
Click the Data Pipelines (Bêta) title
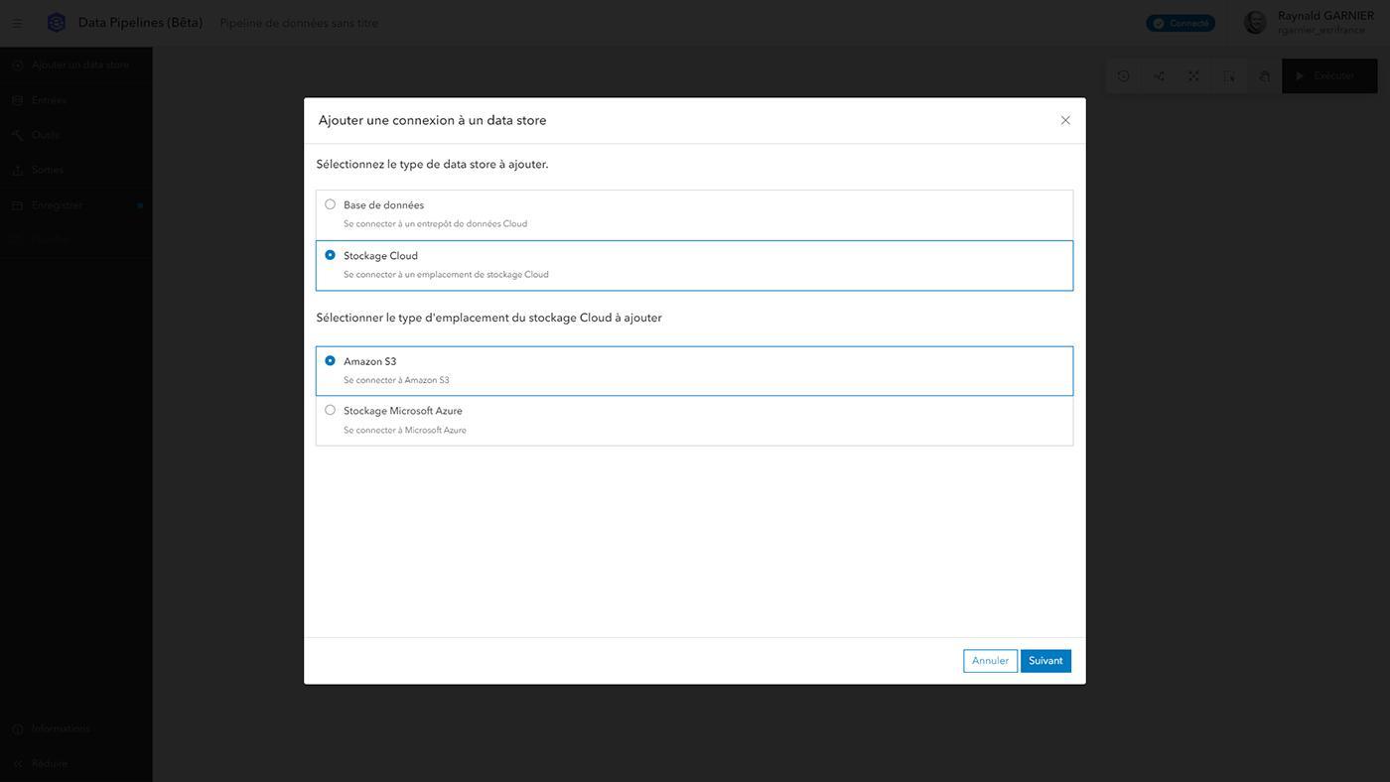pos(140,23)
